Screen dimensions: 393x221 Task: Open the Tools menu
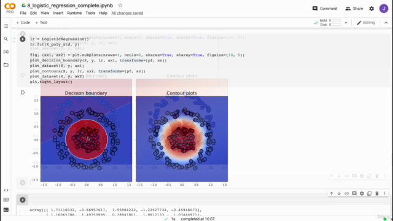coord(90,13)
